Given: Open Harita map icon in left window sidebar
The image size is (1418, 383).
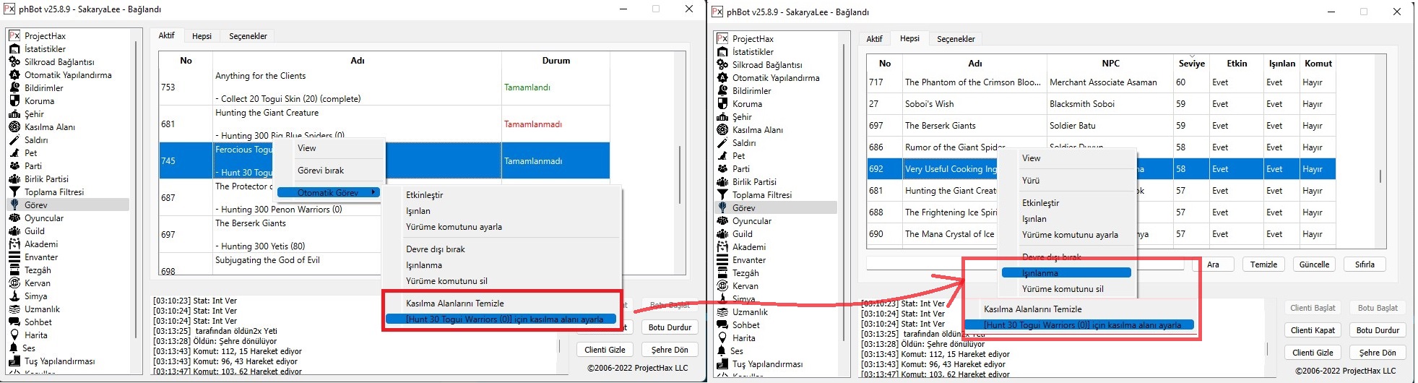Looking at the screenshot, I should [x=14, y=335].
